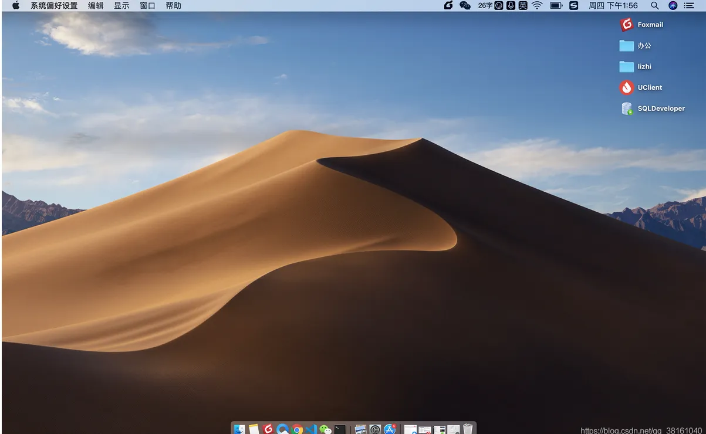Screen dimensions: 706x434
Task: Activate Siri from the menu bar
Action: 673,5
